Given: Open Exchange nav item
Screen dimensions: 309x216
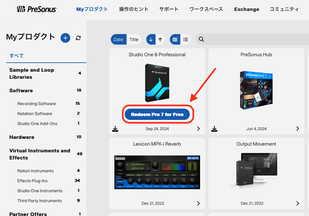Looking at the screenshot, I should pos(247,9).
